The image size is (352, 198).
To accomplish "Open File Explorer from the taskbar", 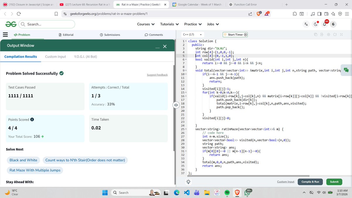I will (207, 193).
